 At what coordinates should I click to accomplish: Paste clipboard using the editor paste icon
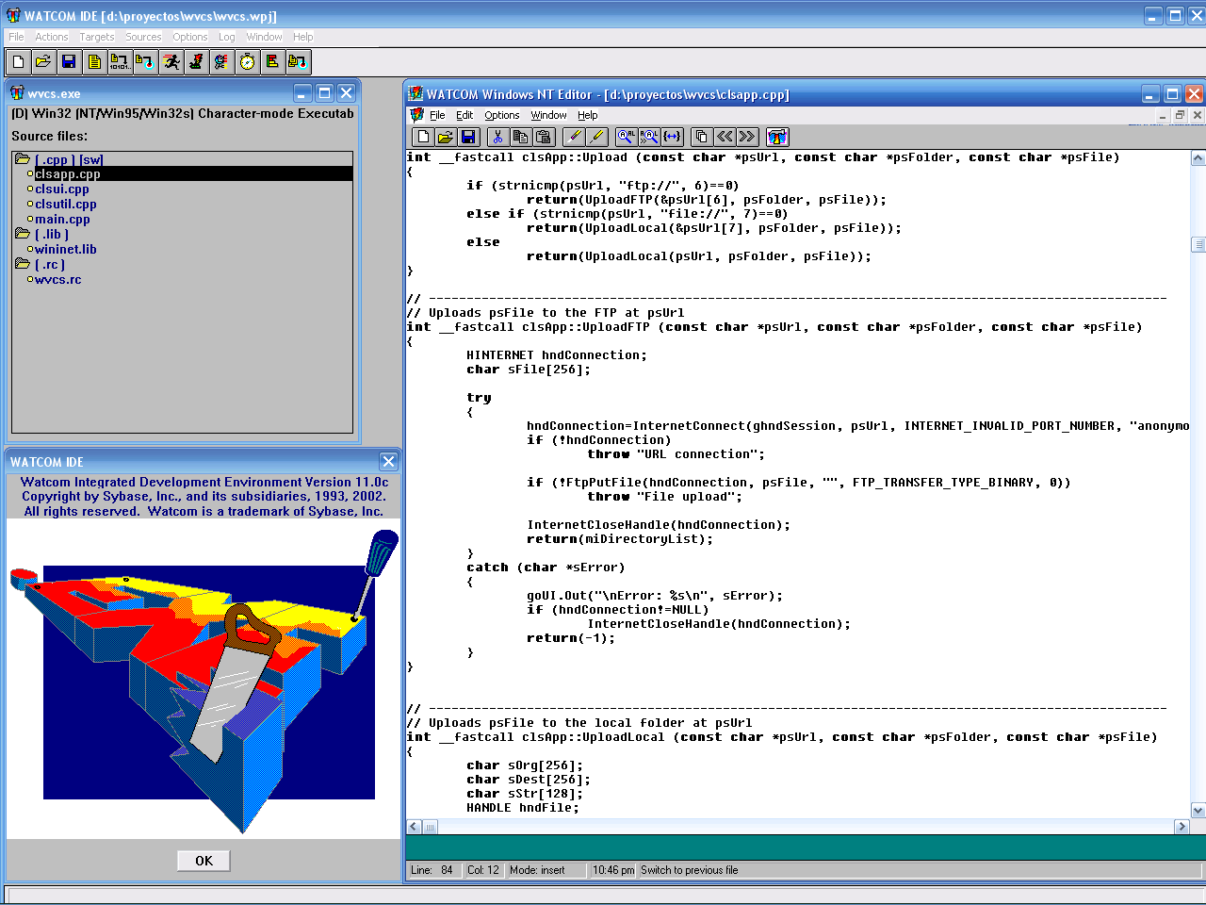click(x=544, y=137)
